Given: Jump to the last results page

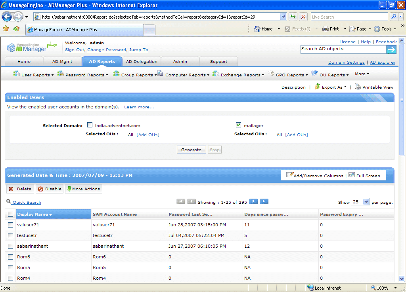Looking at the screenshot, I should click(264, 201).
